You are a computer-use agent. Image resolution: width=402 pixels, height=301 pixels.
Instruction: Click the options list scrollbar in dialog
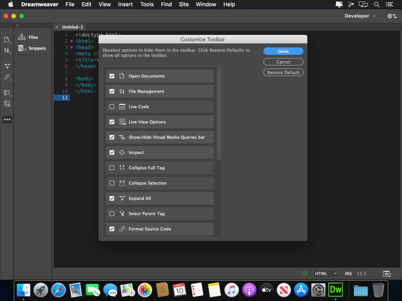(x=219, y=114)
